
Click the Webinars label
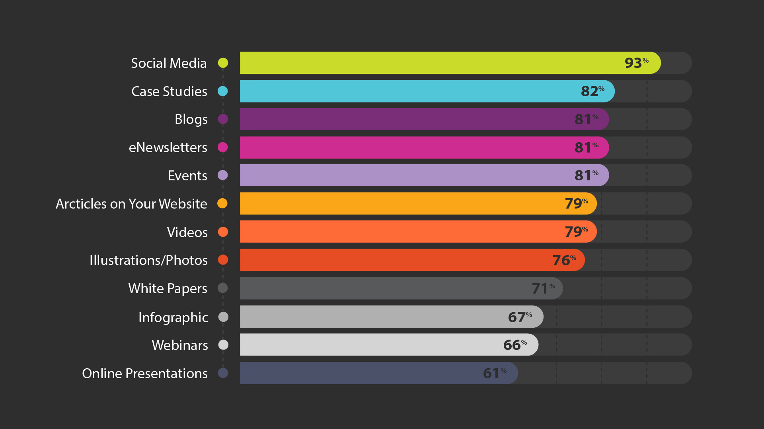180,345
